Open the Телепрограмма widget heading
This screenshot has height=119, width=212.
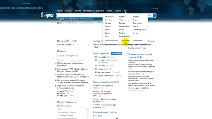(101, 54)
